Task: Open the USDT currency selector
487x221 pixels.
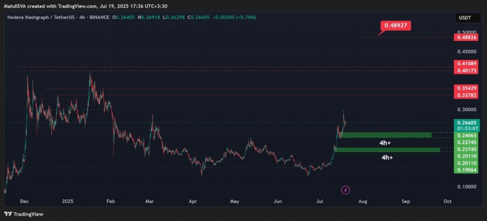Action: tap(465, 18)
